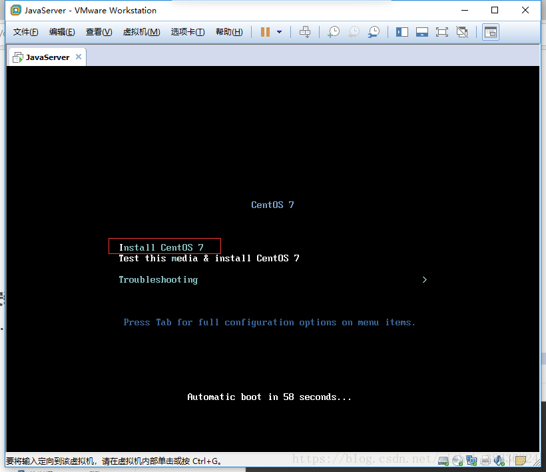Click the CentOS 7 boot screen heading

[x=272, y=205]
